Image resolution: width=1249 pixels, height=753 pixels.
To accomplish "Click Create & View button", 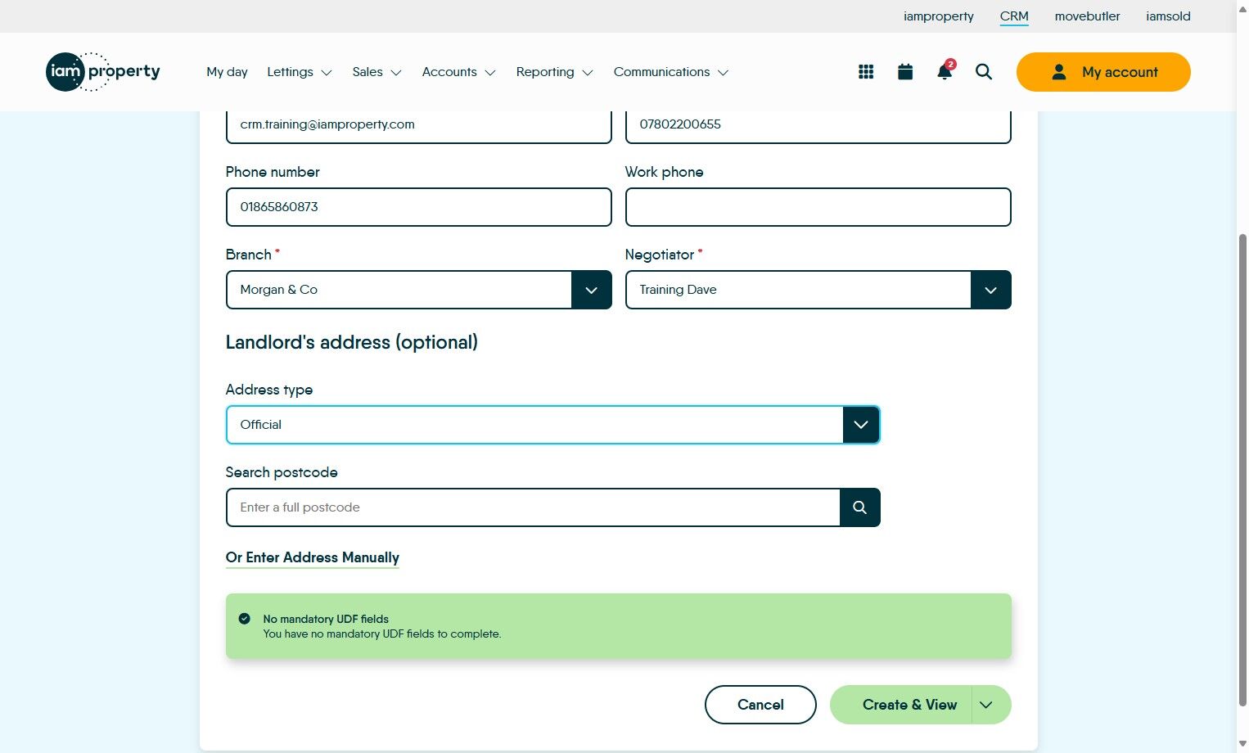I will tap(901, 705).
